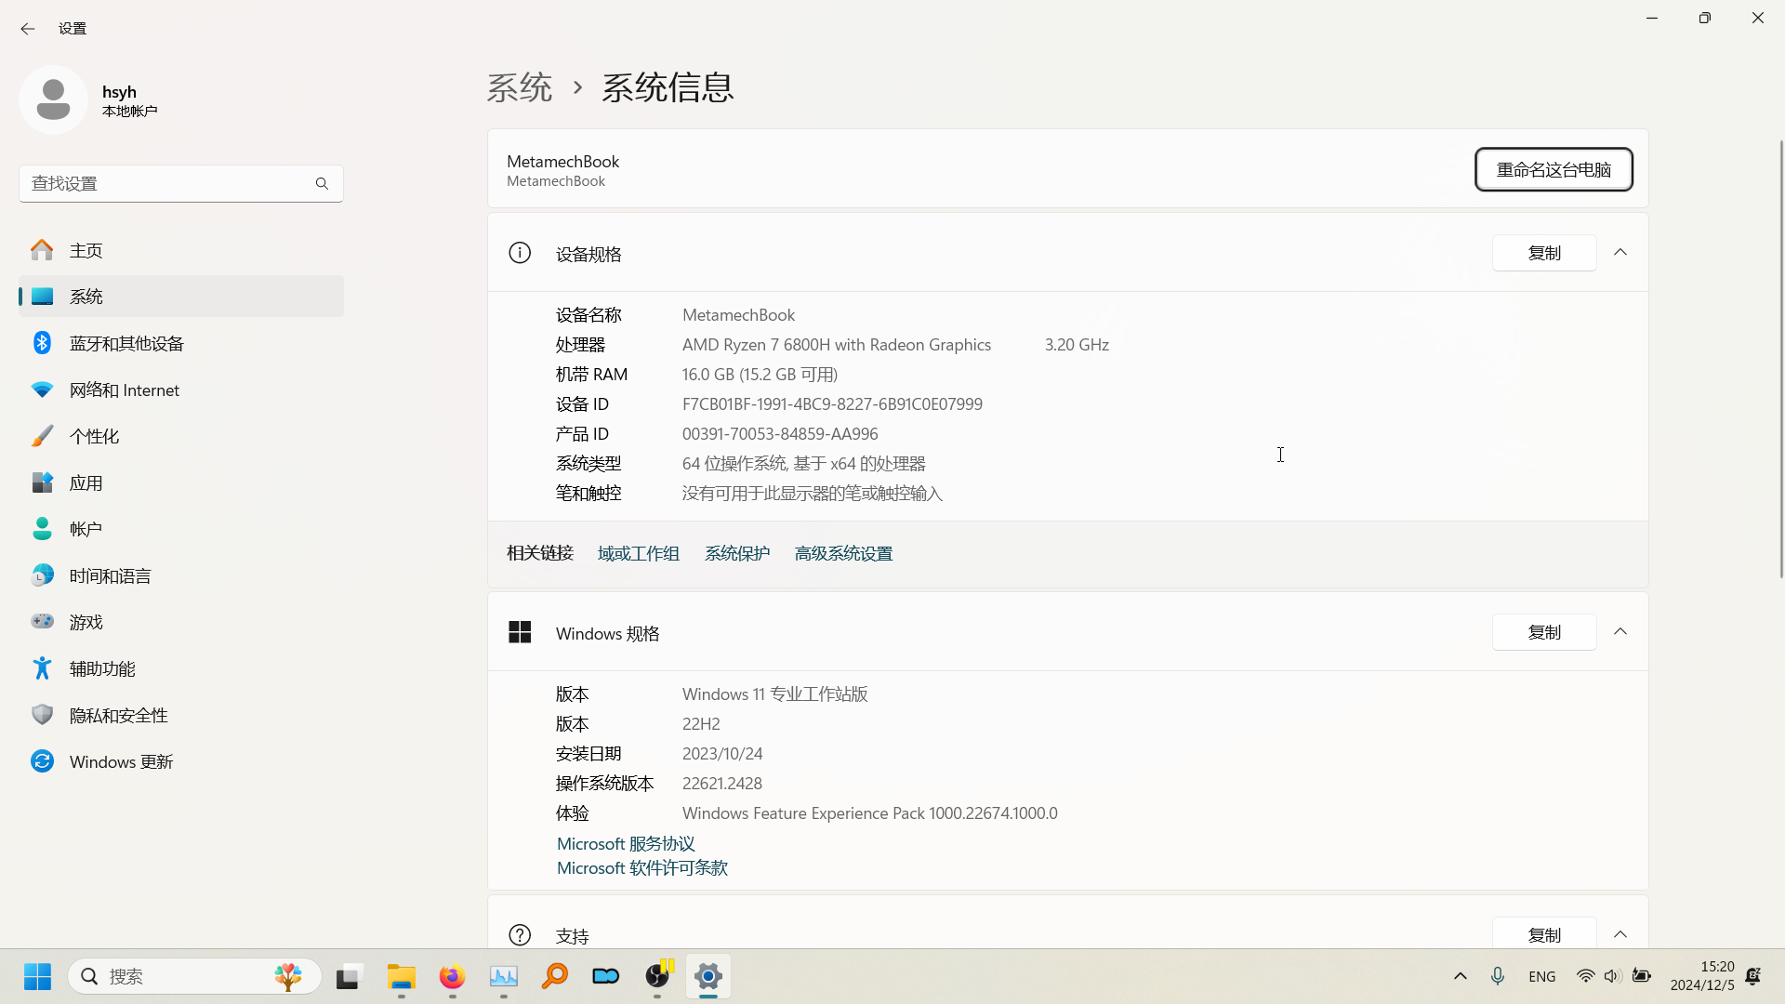Open the blue controller app in taskbar
This screenshot has height=1004, width=1785.
tap(606, 976)
